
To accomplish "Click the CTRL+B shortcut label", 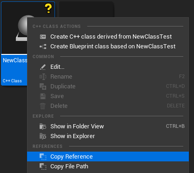I will tap(175, 126).
